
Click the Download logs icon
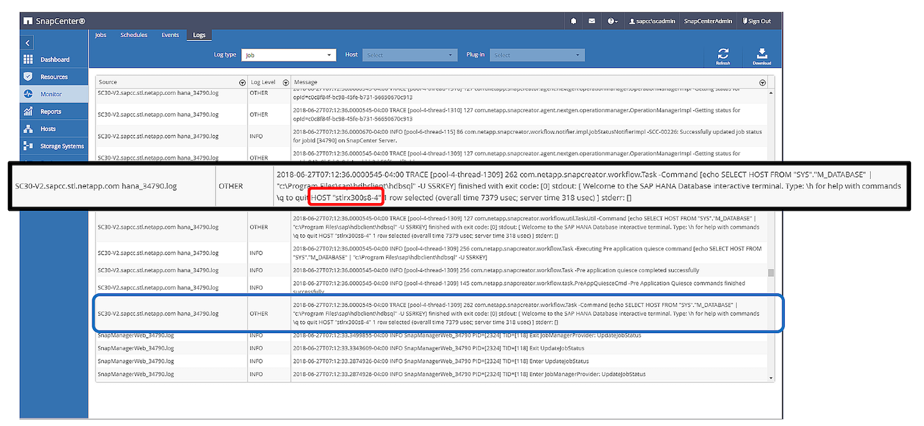pyautogui.click(x=762, y=54)
